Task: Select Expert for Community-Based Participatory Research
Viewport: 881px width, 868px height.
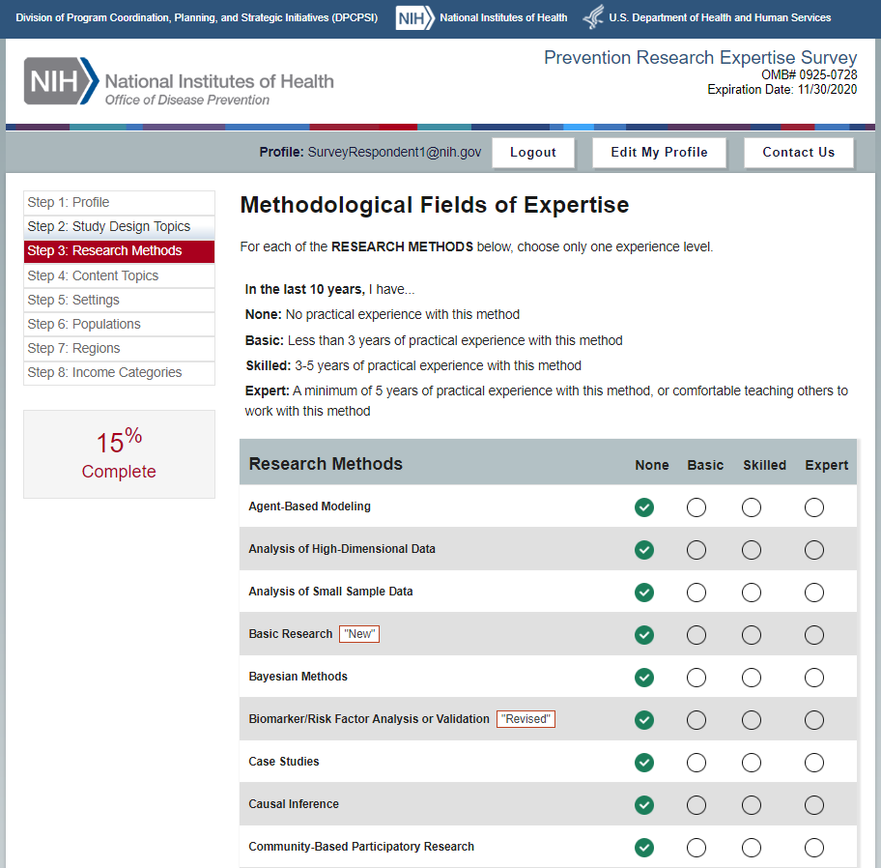Action: click(x=814, y=848)
